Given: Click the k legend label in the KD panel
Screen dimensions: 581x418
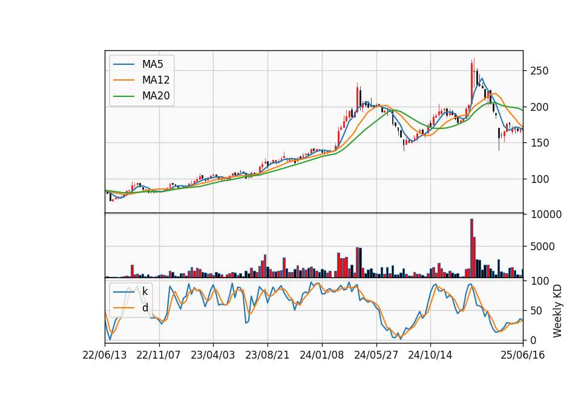Looking at the screenshot, I should (145, 291).
